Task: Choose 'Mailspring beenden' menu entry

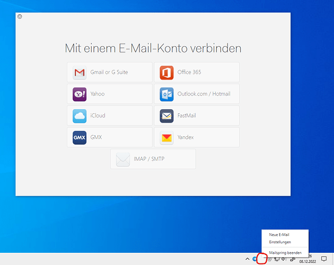Action: [x=285, y=253]
